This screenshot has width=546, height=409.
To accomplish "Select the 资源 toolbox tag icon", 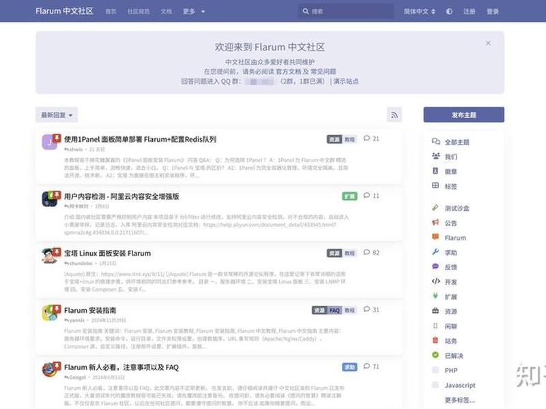I will tap(435, 311).
